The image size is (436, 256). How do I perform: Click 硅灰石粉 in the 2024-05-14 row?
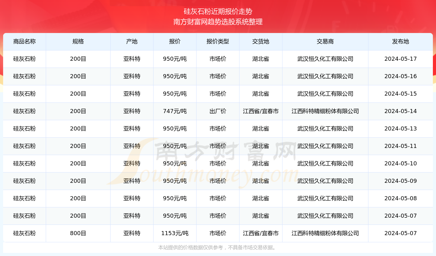[25, 111]
